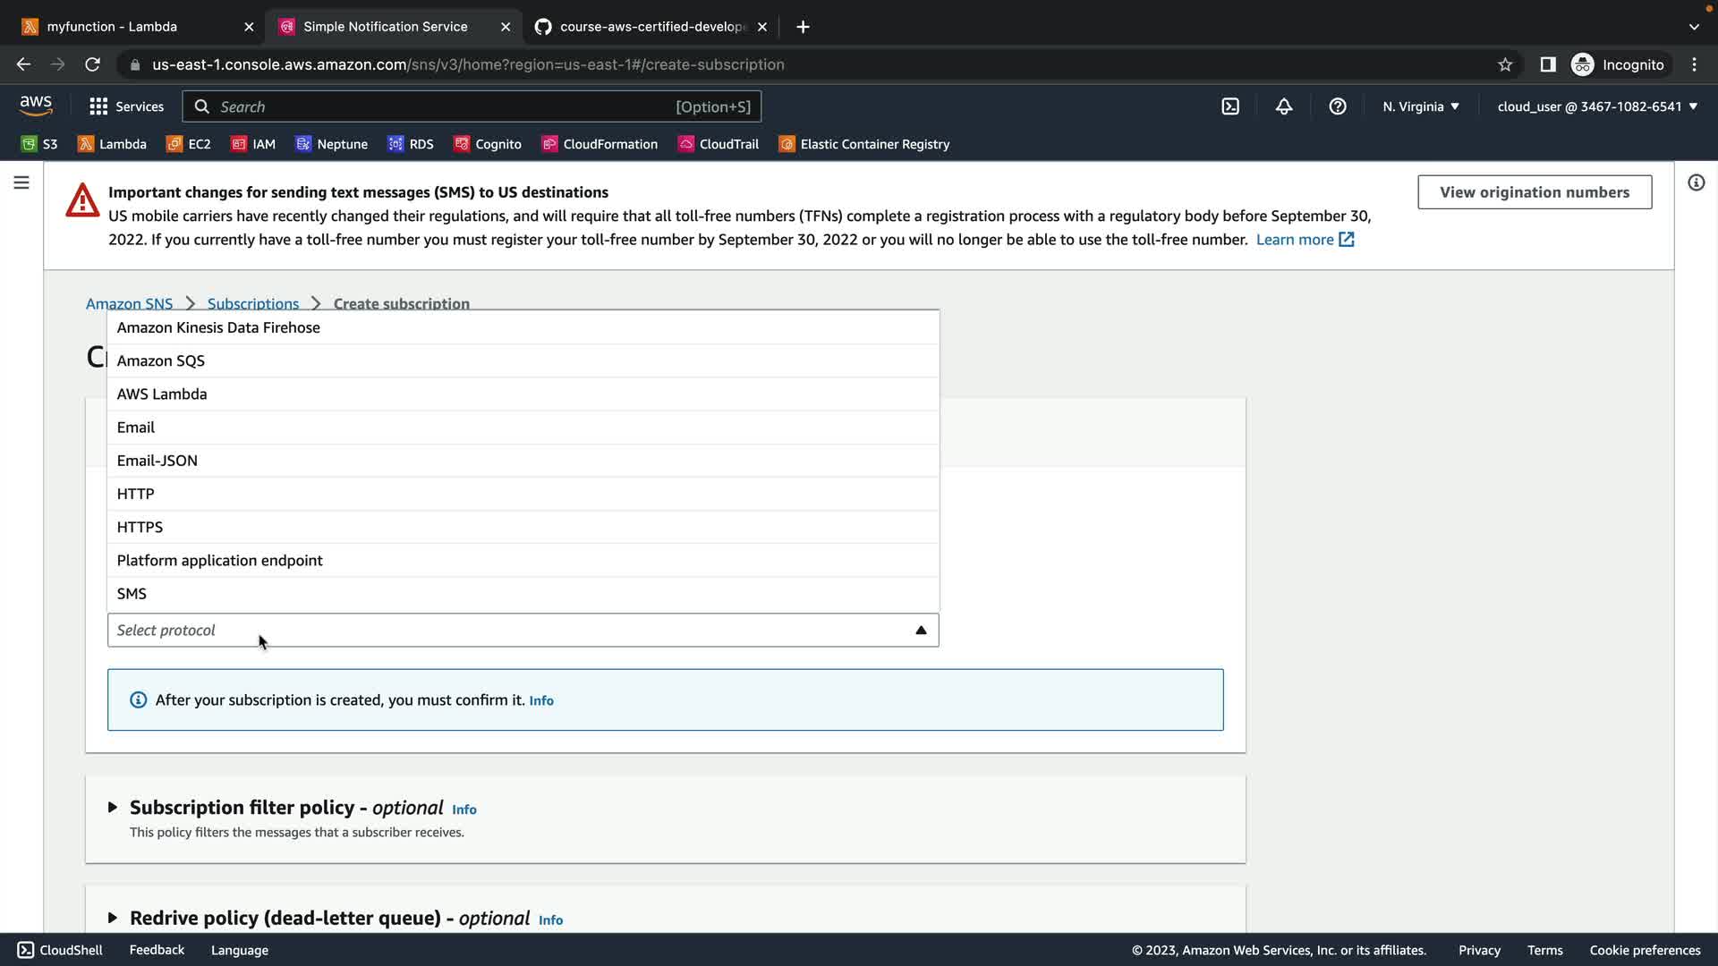Click View origination numbers button
This screenshot has height=966, width=1718.
1534,192
